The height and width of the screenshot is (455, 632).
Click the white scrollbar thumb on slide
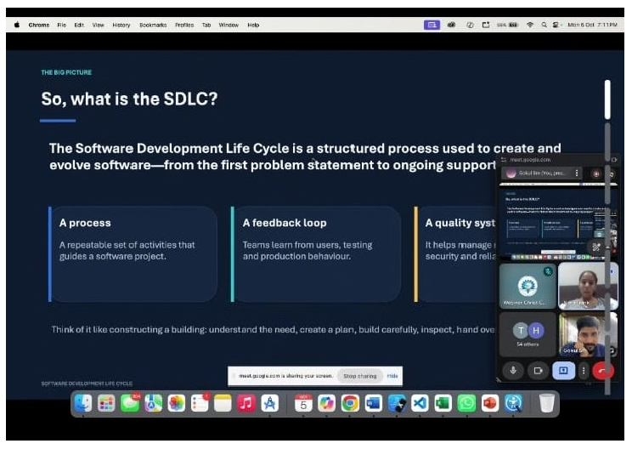pos(607,100)
